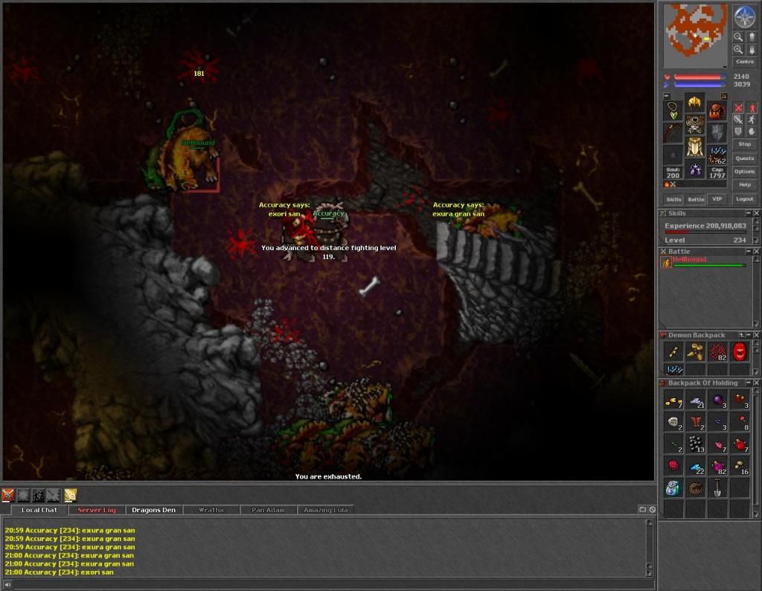Click the red lips item in Demon Backpack
Image resolution: width=762 pixels, height=591 pixels.
tap(739, 351)
